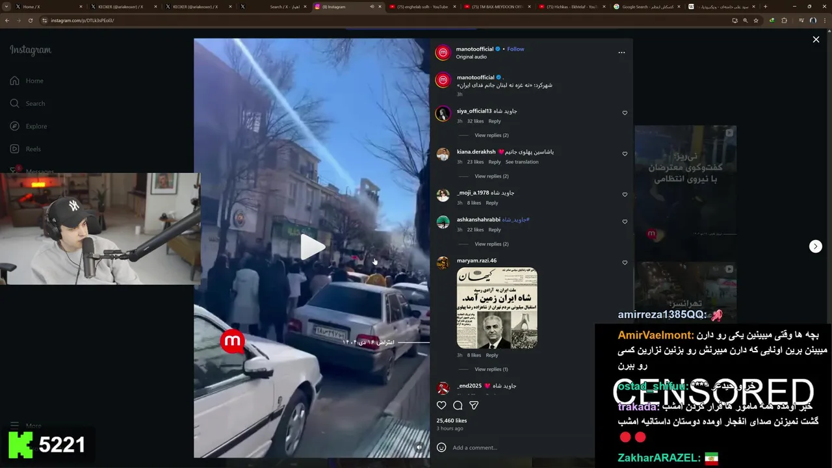Open maryam.razi.46's profile avatar
Screen dimensions: 832x468
[443, 263]
